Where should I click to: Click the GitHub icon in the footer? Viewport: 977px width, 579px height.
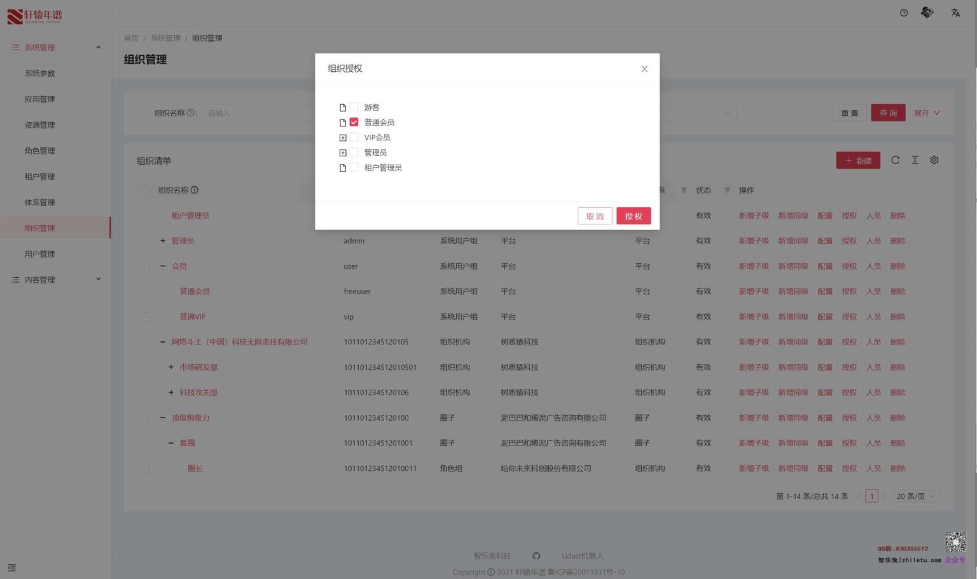(x=536, y=556)
